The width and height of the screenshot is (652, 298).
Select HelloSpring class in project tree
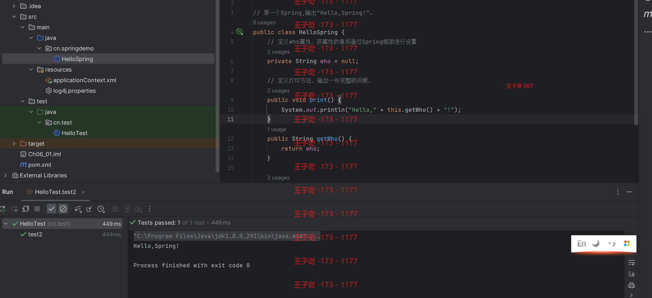click(x=108, y=59)
